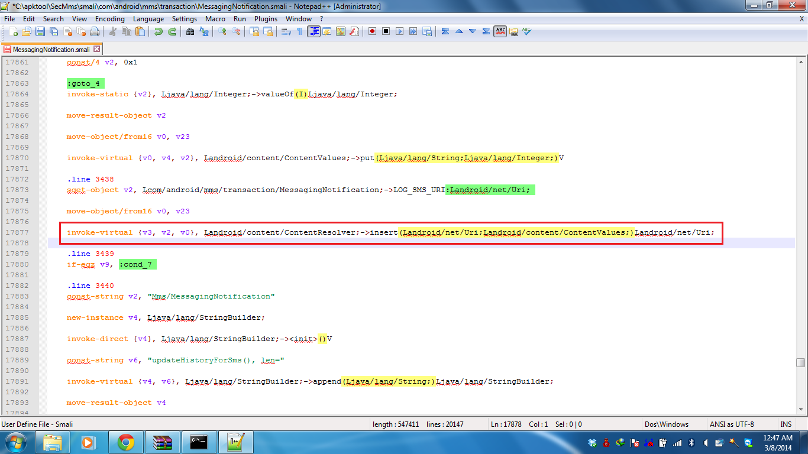
Task: Toggle Show All Characters pilcrow button
Action: 300,31
